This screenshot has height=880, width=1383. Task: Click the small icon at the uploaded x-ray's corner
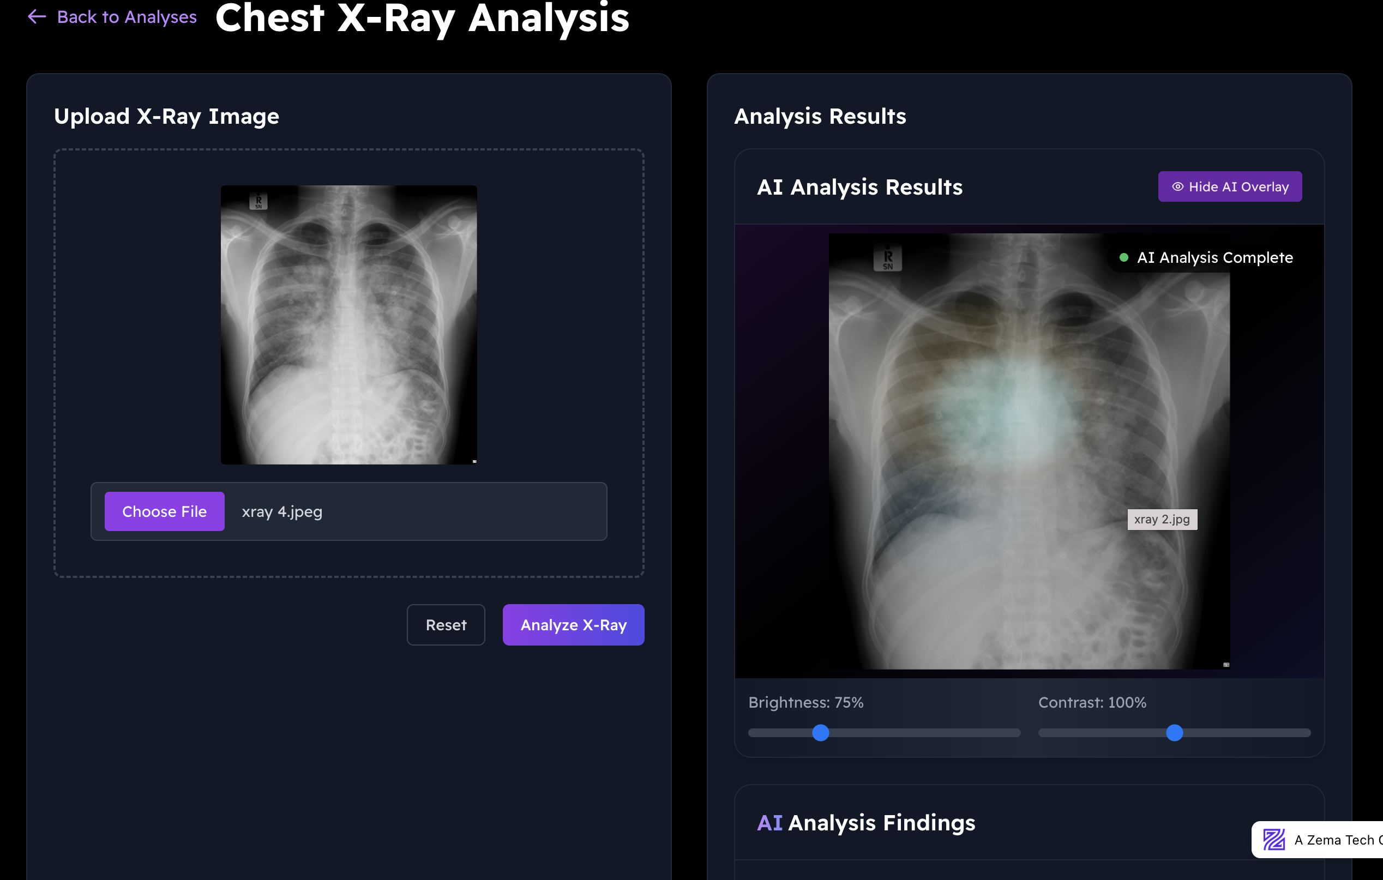coord(474,461)
